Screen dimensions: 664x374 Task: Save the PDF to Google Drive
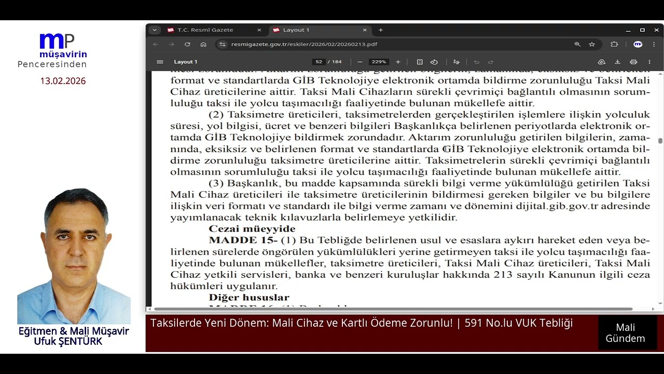(602, 62)
